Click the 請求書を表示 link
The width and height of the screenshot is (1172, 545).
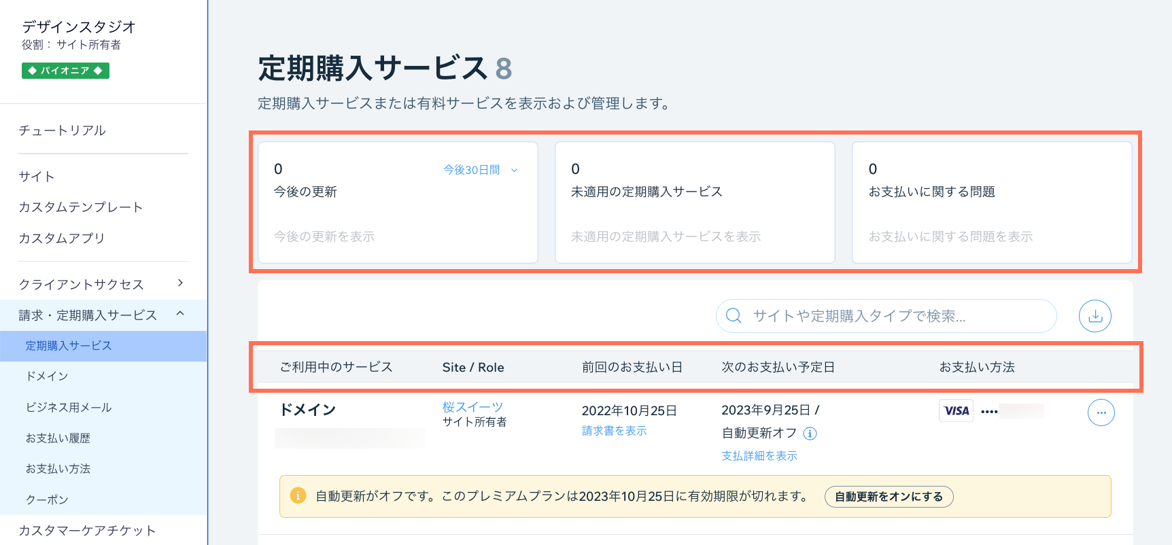(614, 431)
